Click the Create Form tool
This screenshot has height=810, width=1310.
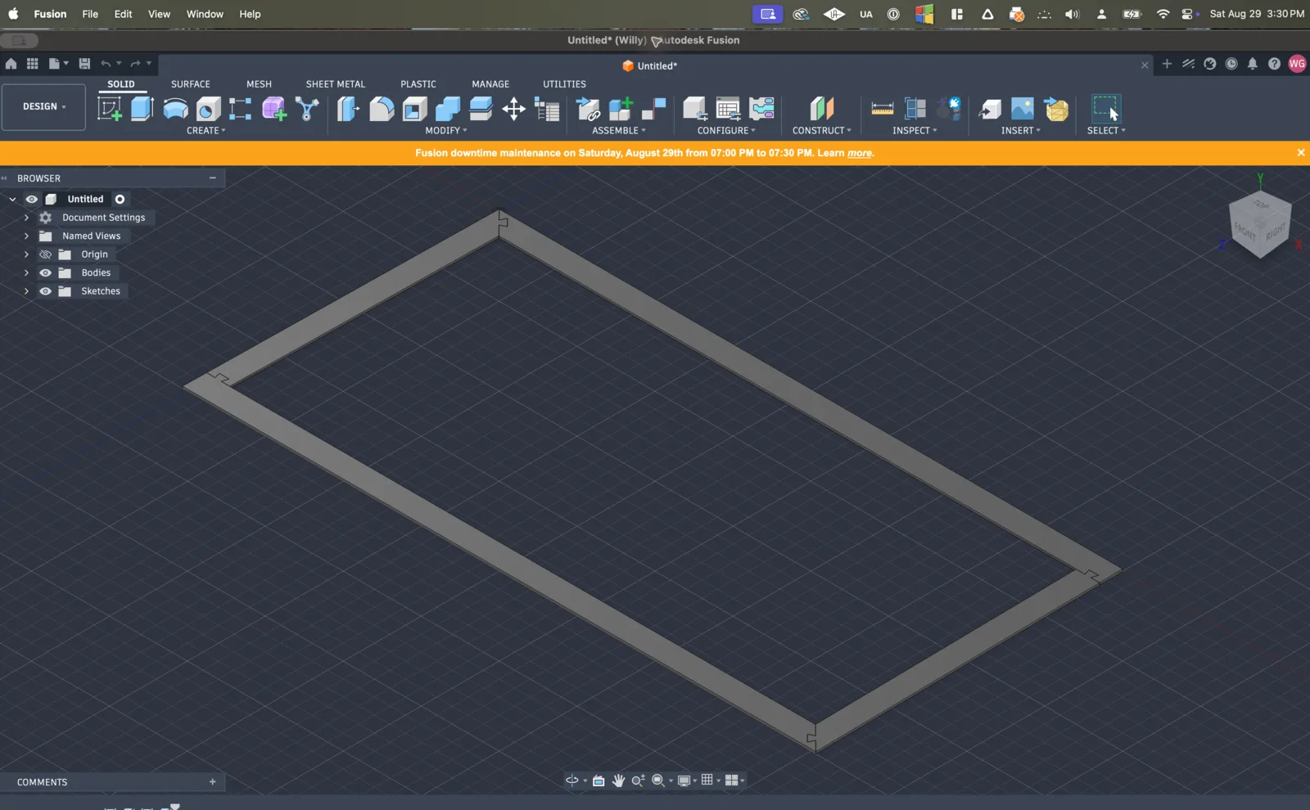coord(274,109)
